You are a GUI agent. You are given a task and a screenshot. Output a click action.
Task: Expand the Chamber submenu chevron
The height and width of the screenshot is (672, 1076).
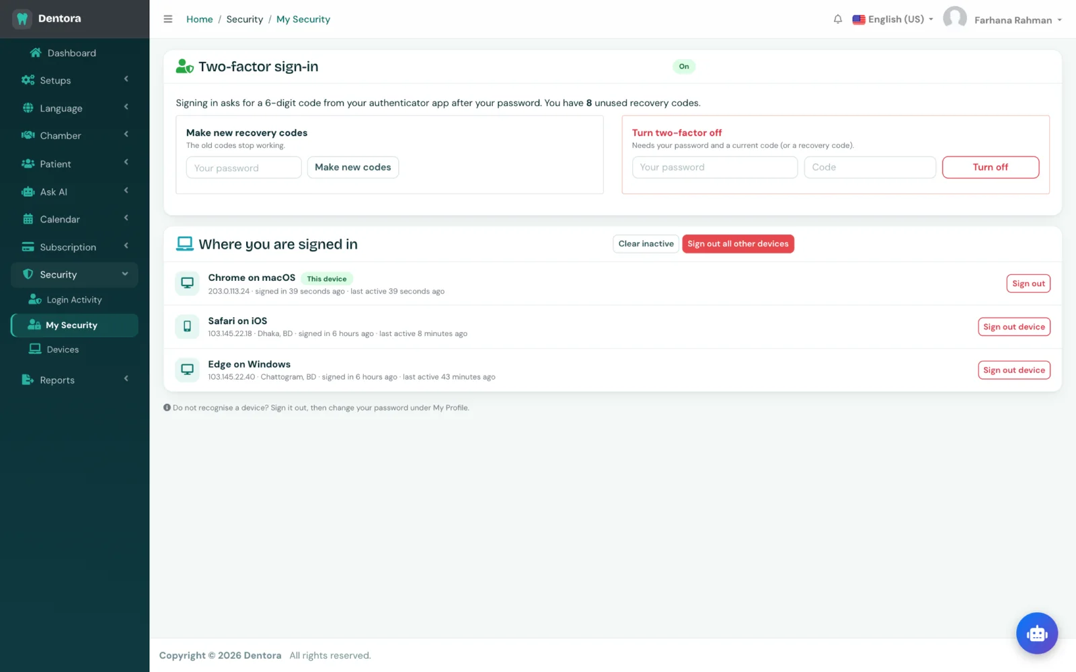coord(126,134)
